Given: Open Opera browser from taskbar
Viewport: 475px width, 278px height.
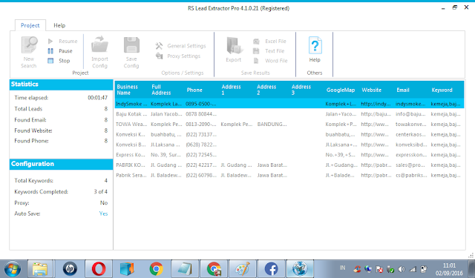Looking at the screenshot, I should click(x=99, y=268).
